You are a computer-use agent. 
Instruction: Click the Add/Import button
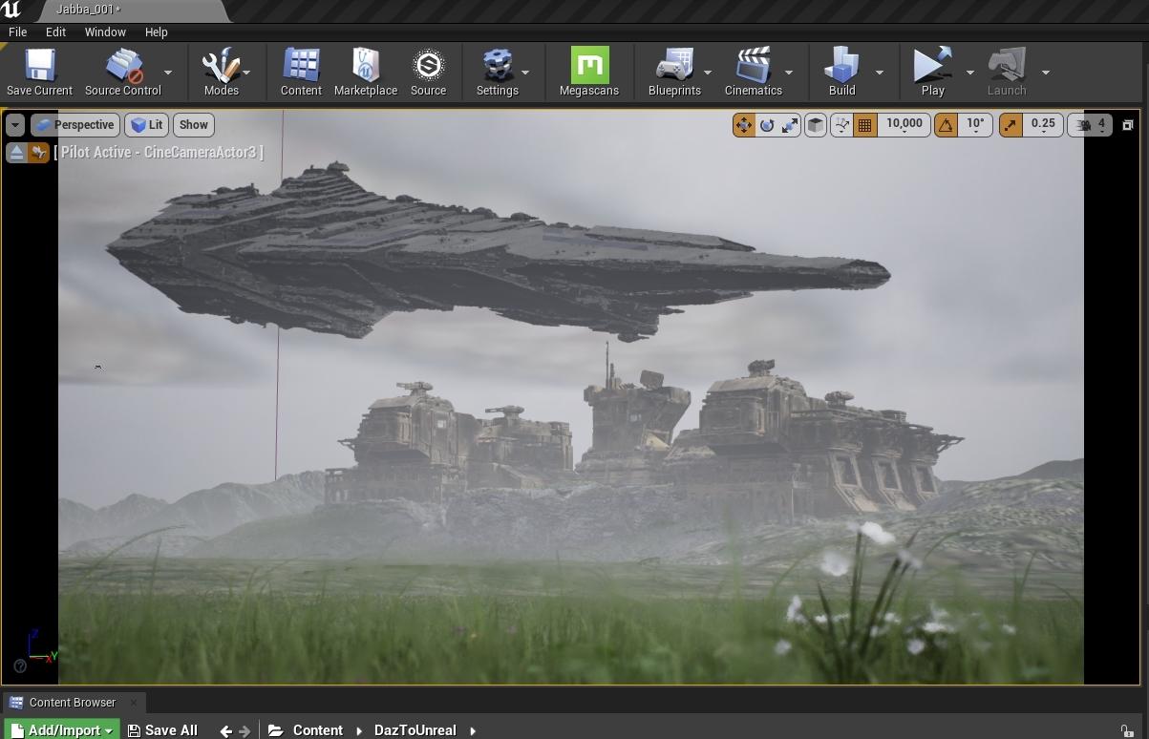62,730
